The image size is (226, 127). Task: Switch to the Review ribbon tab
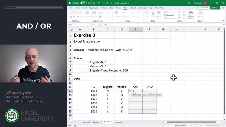click(118, 8)
